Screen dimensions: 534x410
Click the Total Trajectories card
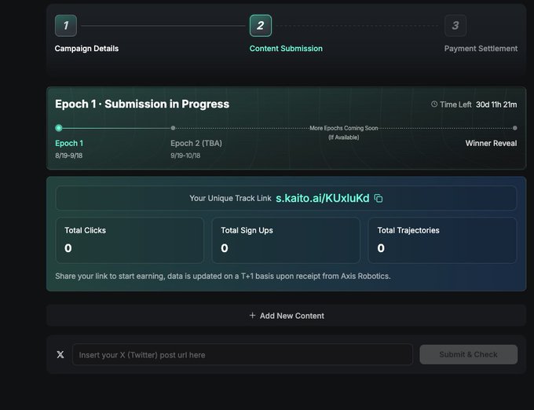(442, 240)
